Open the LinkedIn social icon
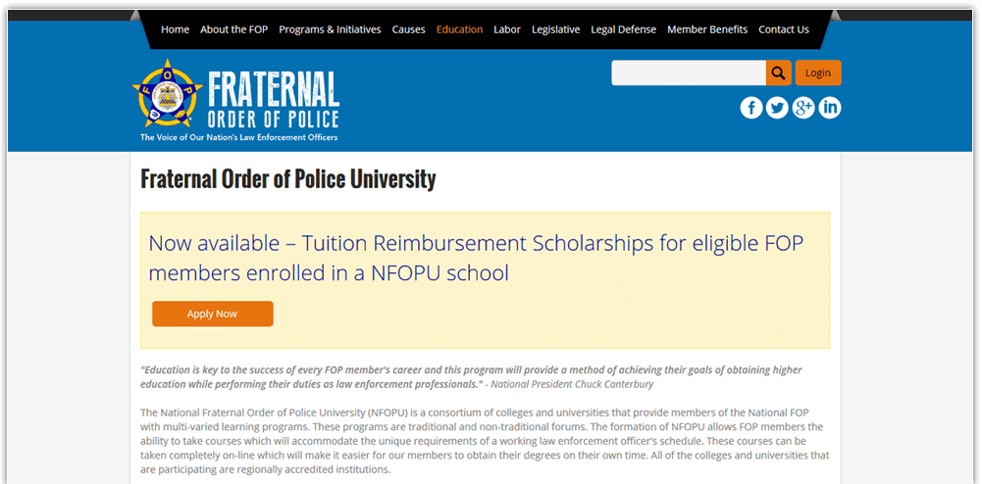The height and width of the screenshot is (484, 982). [830, 108]
